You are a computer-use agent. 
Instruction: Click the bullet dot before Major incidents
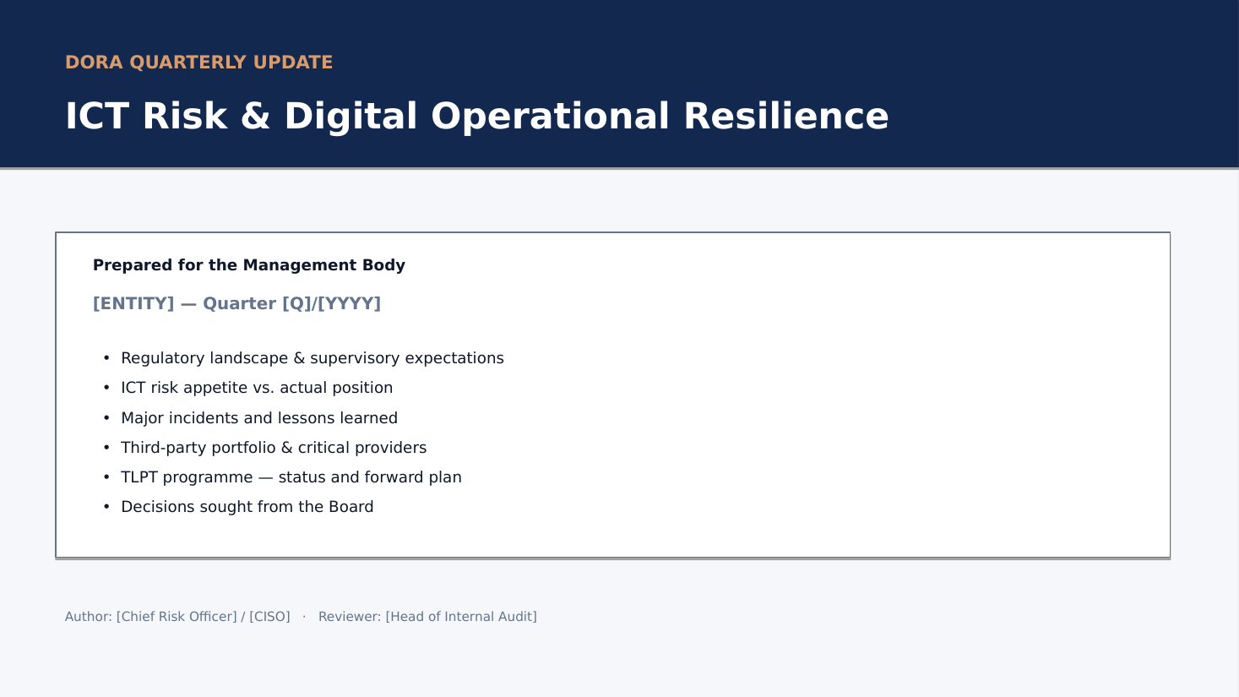coord(106,418)
